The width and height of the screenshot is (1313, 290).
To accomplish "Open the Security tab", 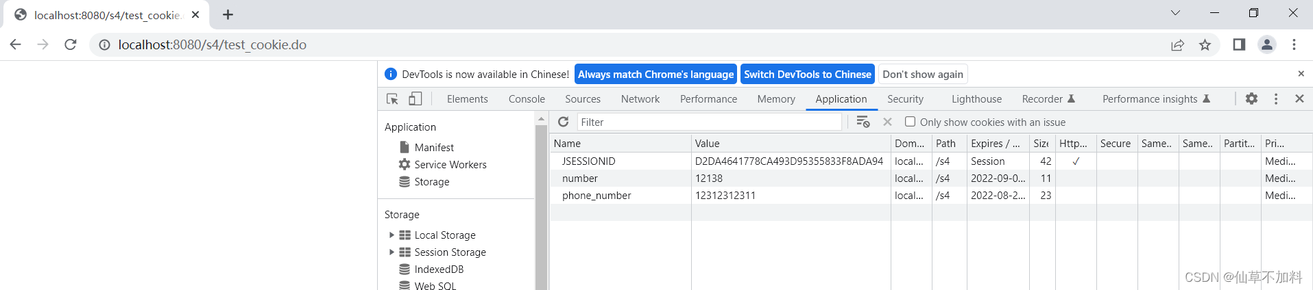I will pyautogui.click(x=905, y=99).
